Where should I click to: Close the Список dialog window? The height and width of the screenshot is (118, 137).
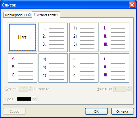132,5
